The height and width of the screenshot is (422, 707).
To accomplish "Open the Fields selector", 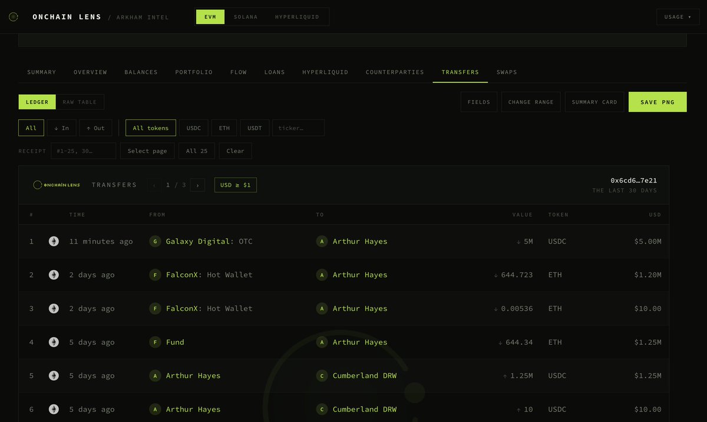I will (x=479, y=102).
